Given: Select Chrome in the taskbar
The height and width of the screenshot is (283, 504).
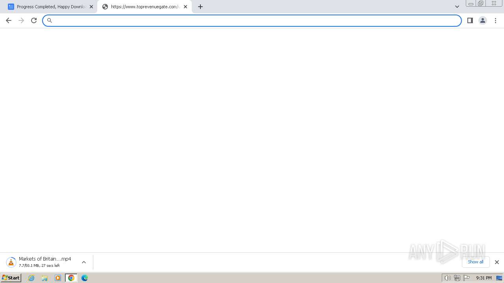Looking at the screenshot, I should tap(71, 278).
